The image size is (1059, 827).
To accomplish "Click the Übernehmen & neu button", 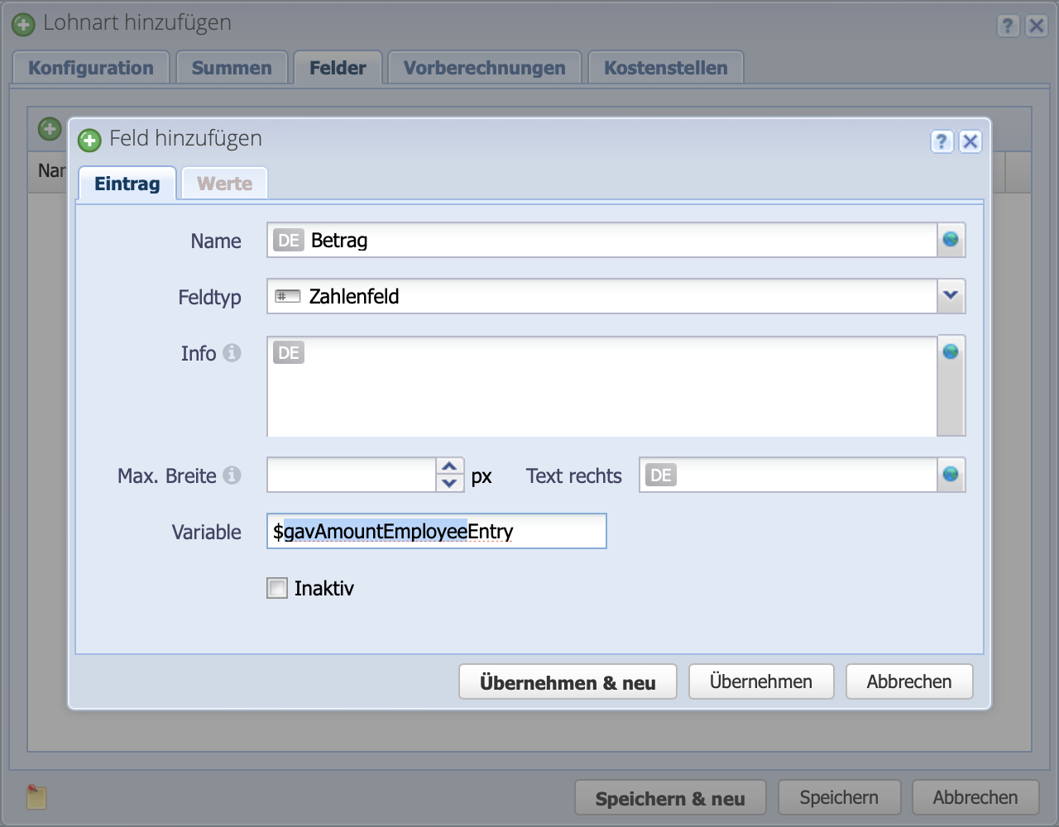I will point(568,681).
